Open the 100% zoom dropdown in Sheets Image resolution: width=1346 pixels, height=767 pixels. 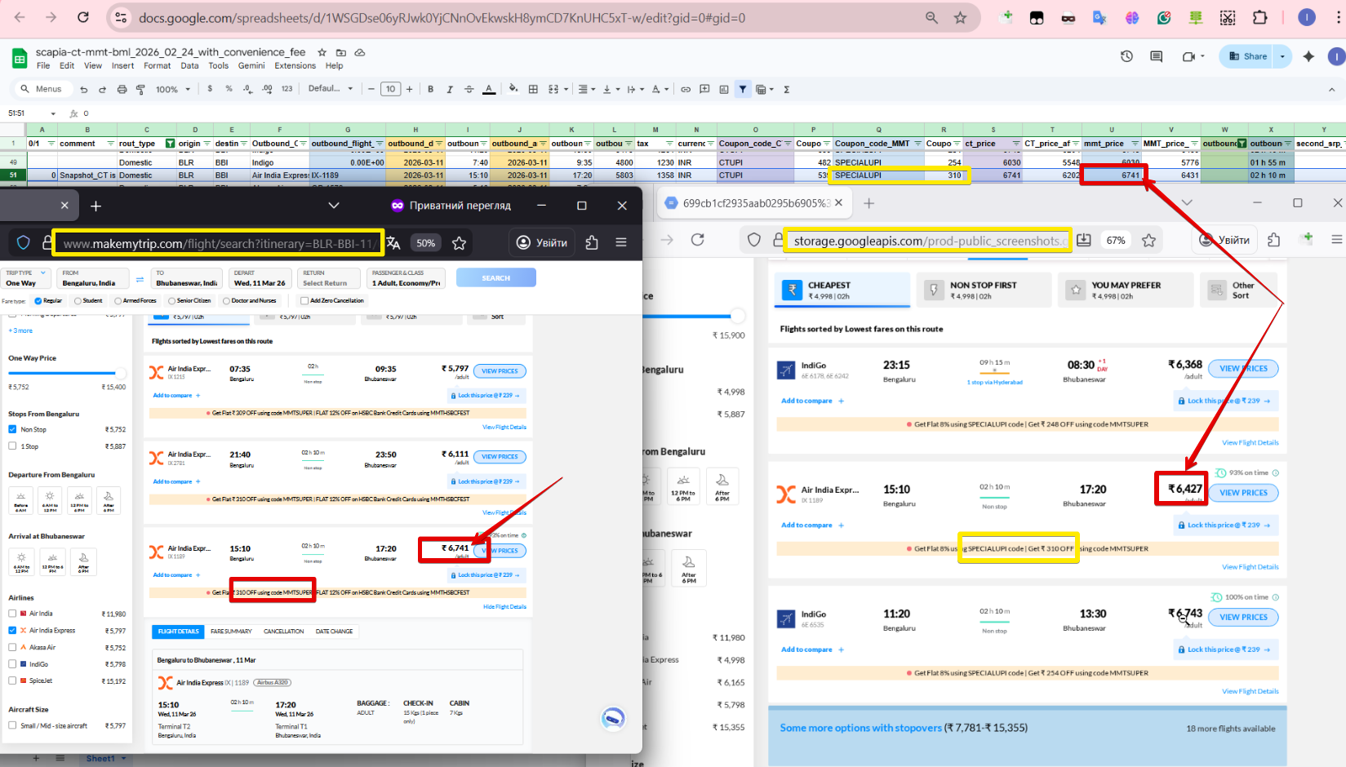pos(173,90)
